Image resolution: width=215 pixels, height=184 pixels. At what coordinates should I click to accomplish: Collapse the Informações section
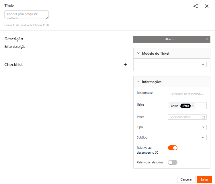click(x=138, y=82)
